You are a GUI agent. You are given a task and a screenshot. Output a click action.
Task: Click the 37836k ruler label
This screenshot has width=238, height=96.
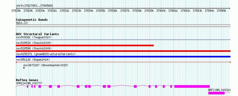113,11
